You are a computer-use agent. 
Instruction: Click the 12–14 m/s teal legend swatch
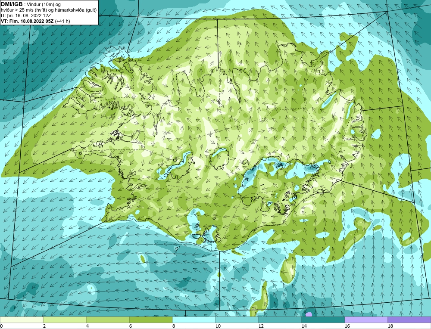click(280, 320)
